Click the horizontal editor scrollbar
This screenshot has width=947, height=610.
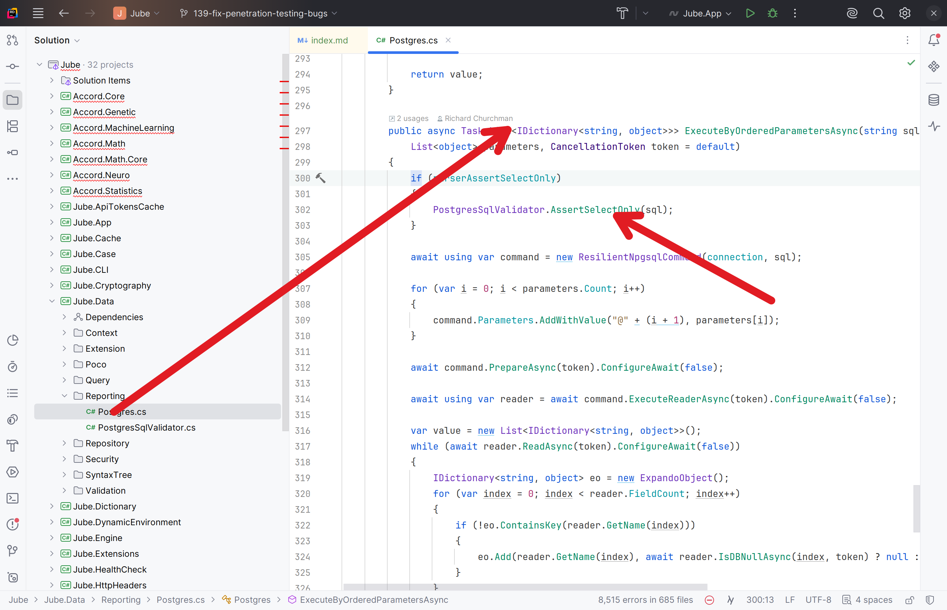pyautogui.click(x=525, y=587)
